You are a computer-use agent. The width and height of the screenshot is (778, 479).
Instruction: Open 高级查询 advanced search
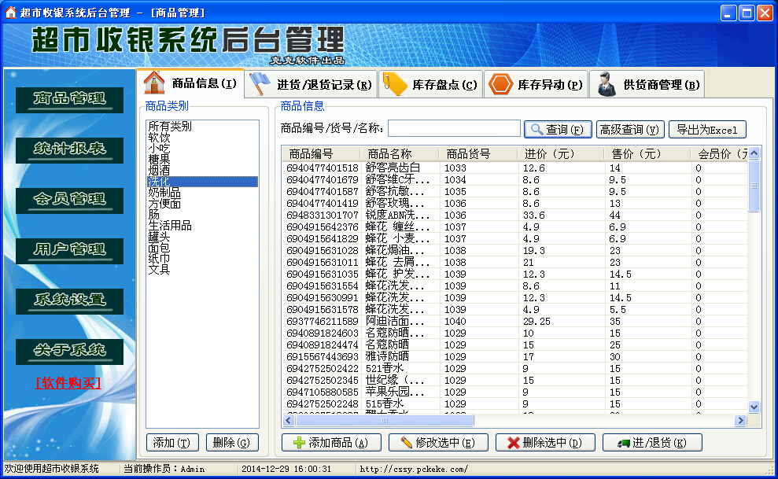point(630,130)
